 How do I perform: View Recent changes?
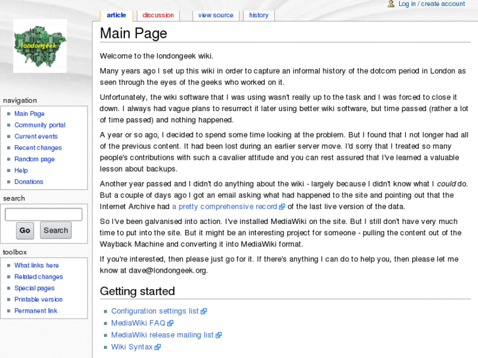38,148
